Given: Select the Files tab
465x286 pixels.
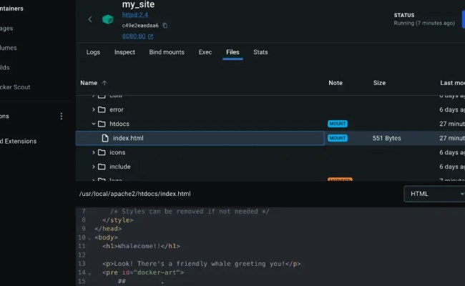Looking at the screenshot, I should pos(232,52).
